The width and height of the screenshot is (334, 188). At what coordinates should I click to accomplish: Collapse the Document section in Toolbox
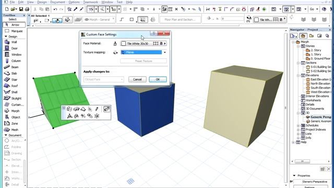(x=6, y=135)
